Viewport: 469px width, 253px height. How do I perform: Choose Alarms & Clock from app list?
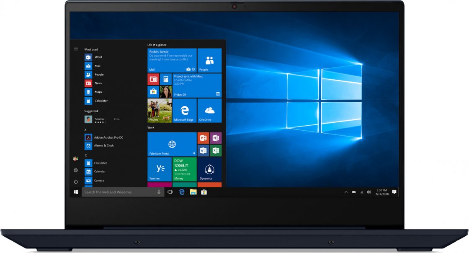click(104, 146)
